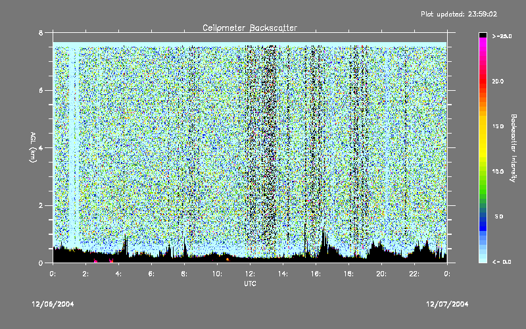This screenshot has height=329, width=526.
Task: Click the x-axis tick label '10:'
Action: pyautogui.click(x=217, y=274)
